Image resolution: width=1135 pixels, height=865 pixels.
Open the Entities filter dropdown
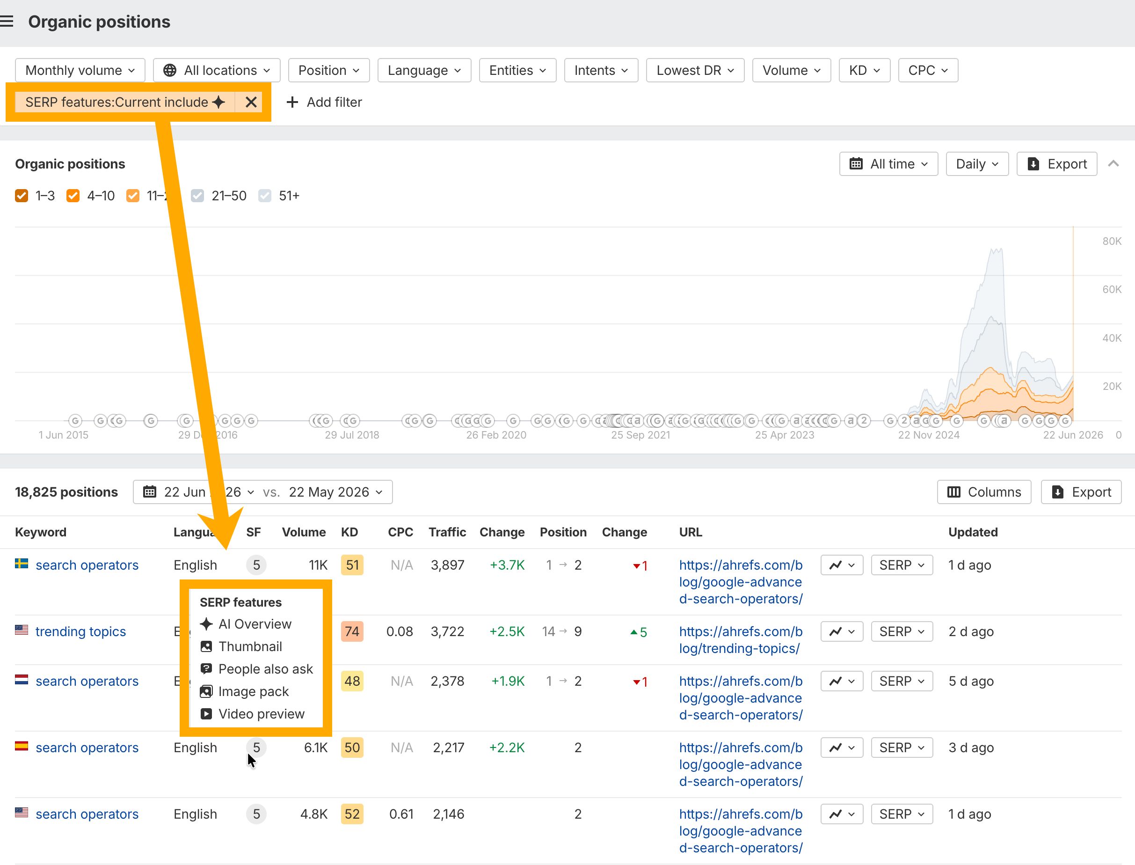pos(517,70)
